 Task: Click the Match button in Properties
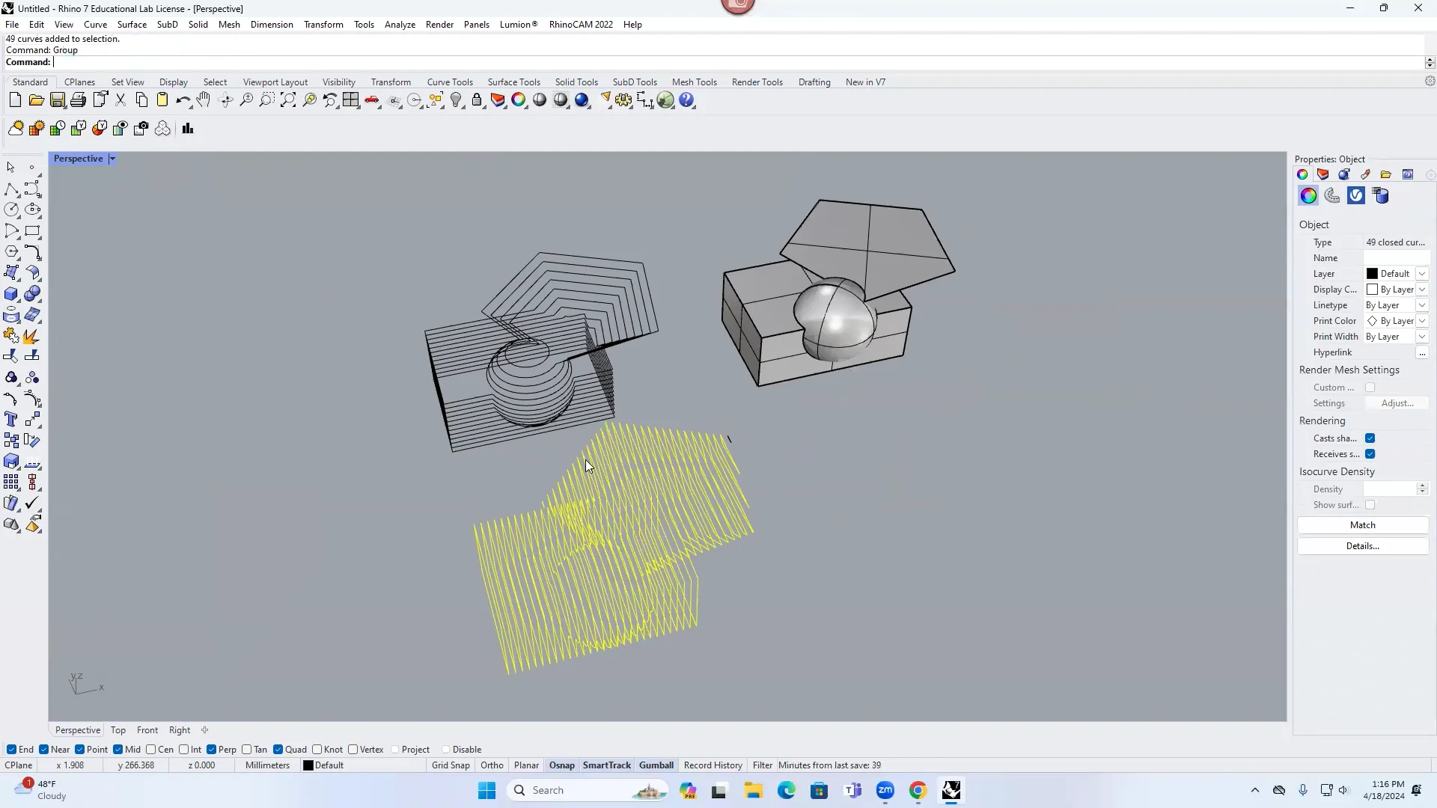point(1361,524)
